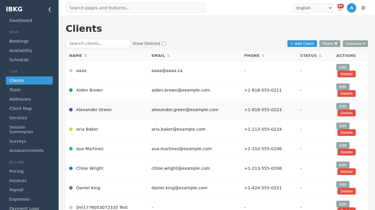375x210 pixels.
Task: Open Services page
Action: pyautogui.click(x=29, y=118)
